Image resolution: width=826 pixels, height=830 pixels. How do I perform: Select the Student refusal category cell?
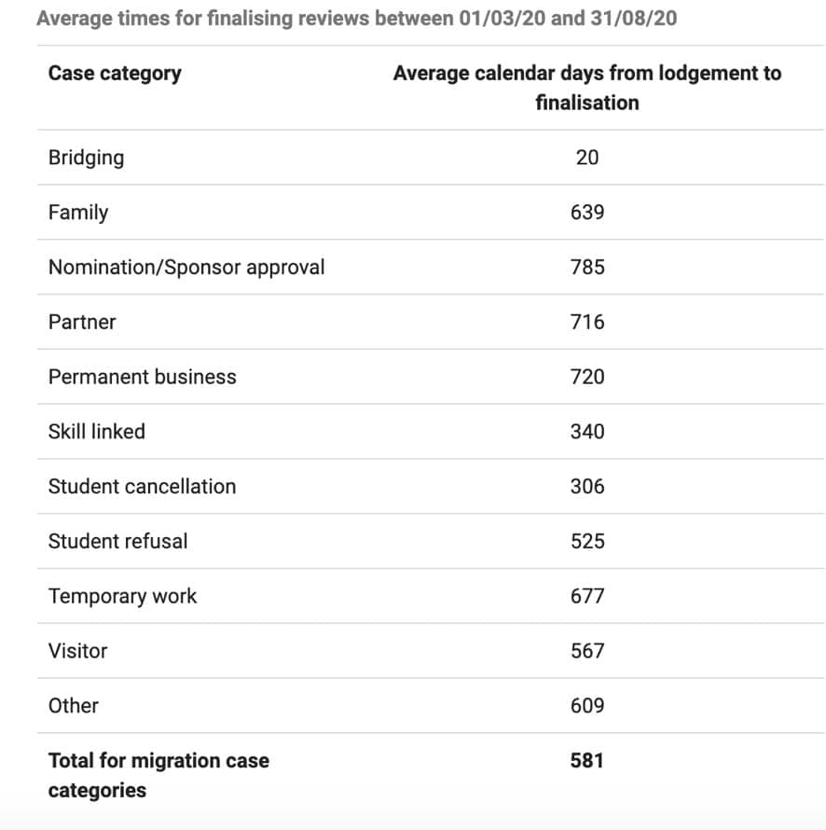tap(117, 542)
